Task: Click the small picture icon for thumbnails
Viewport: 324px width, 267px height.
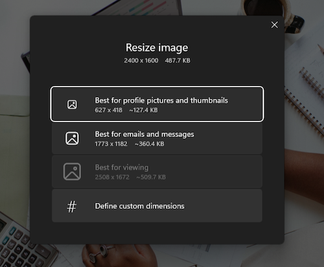Action: point(72,105)
